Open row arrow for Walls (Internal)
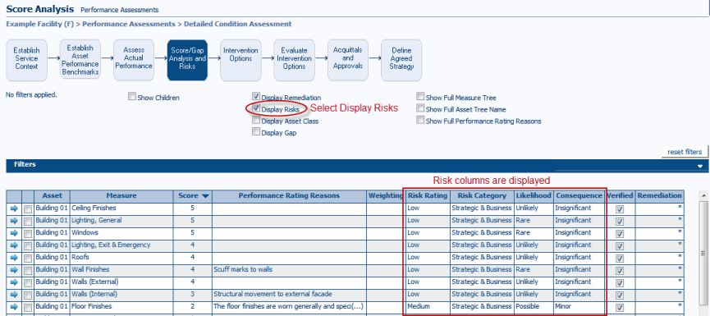The width and height of the screenshot is (710, 316). [14, 295]
